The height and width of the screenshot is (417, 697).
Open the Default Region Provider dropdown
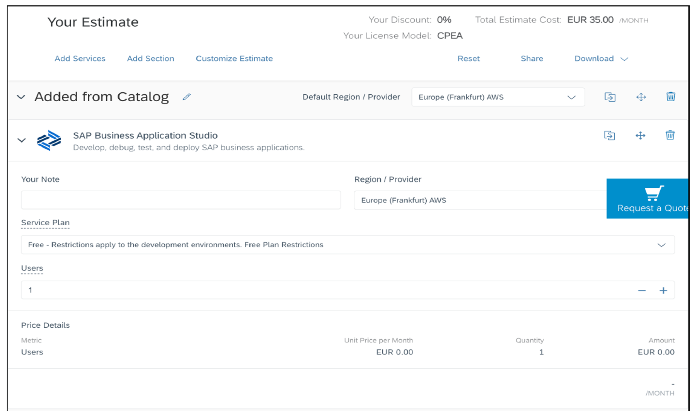pos(571,97)
